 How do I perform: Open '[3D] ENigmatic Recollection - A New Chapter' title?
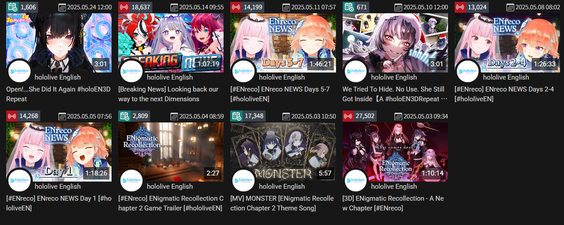393,203
